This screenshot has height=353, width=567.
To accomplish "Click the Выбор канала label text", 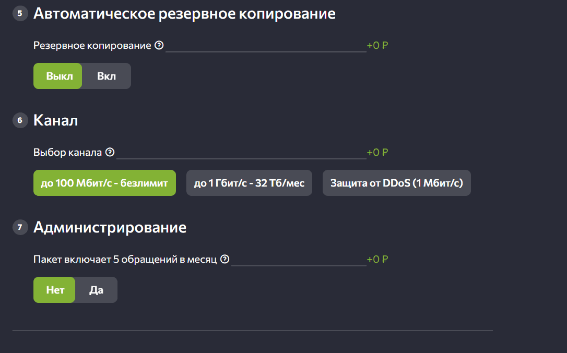I will 67,152.
